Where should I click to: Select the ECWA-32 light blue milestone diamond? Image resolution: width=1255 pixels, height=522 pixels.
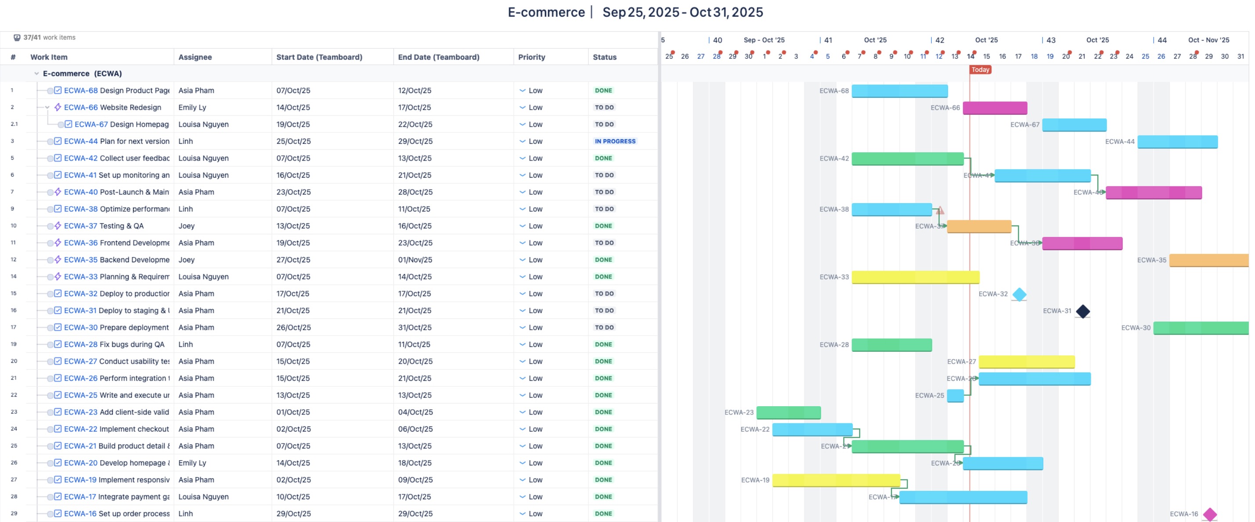tap(1019, 294)
